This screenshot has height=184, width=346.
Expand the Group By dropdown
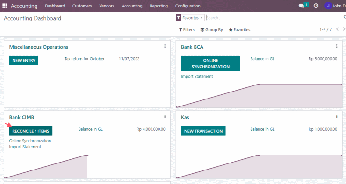(x=212, y=30)
